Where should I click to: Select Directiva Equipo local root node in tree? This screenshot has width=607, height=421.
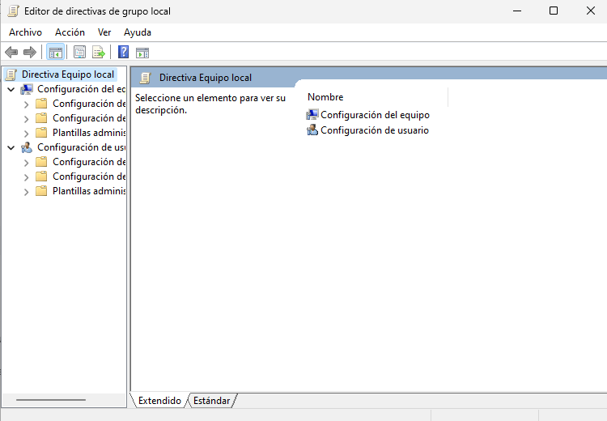coord(68,74)
